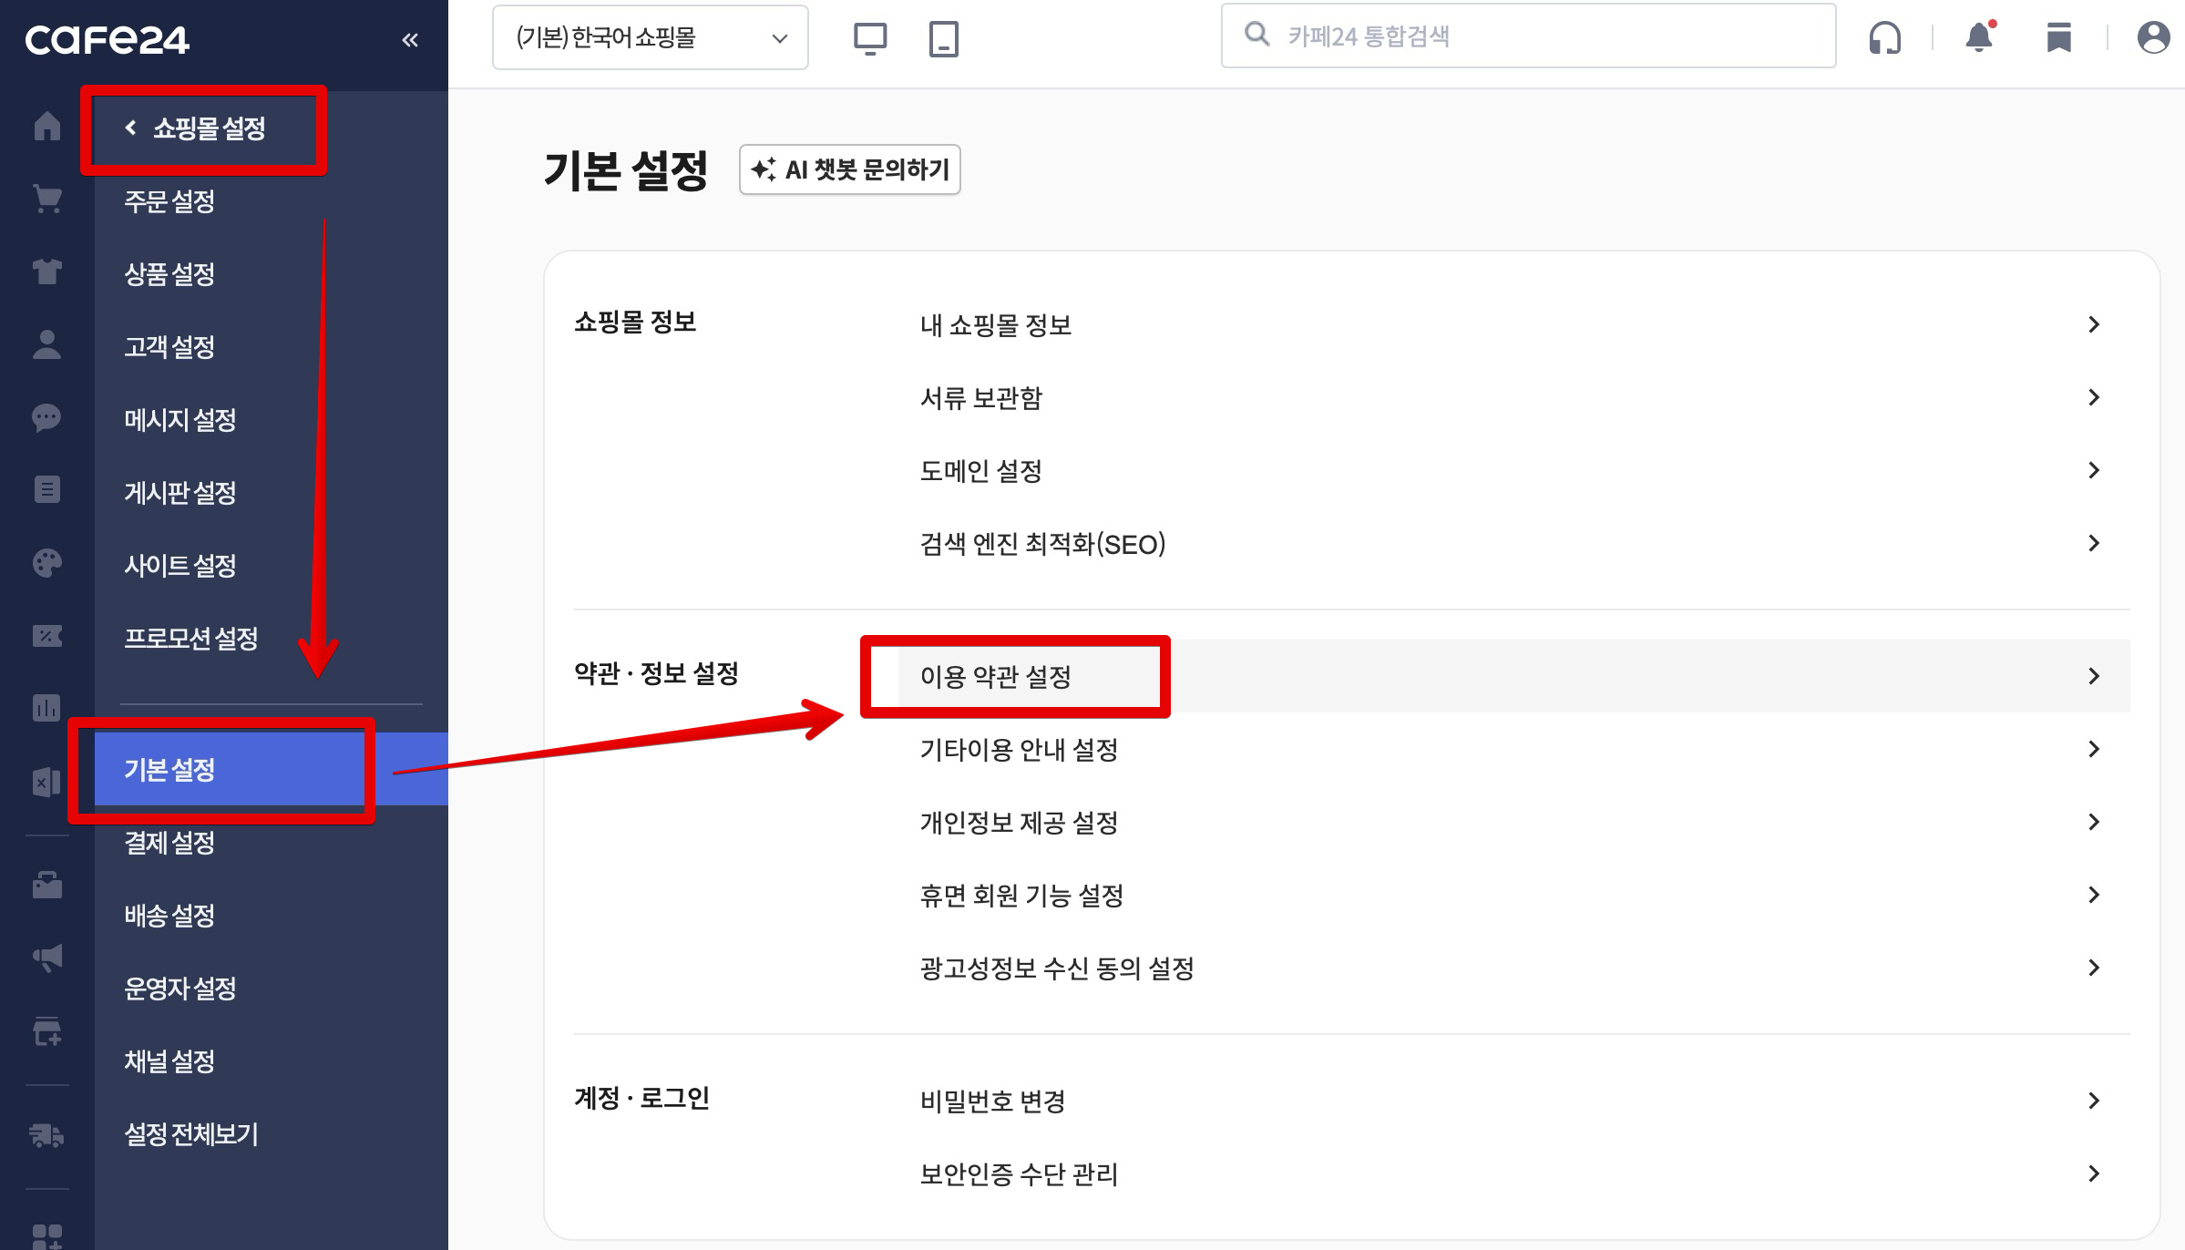2185x1250 pixels.
Task: Switch to mobile preview icon
Action: pyautogui.click(x=943, y=38)
